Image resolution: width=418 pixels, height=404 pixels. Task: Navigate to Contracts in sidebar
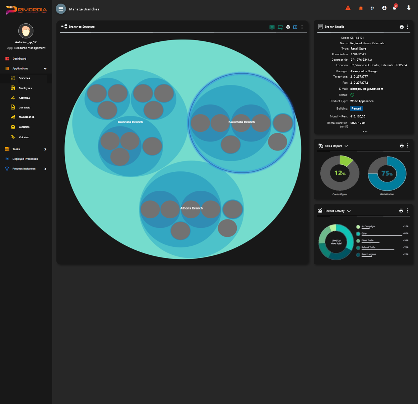(x=24, y=107)
